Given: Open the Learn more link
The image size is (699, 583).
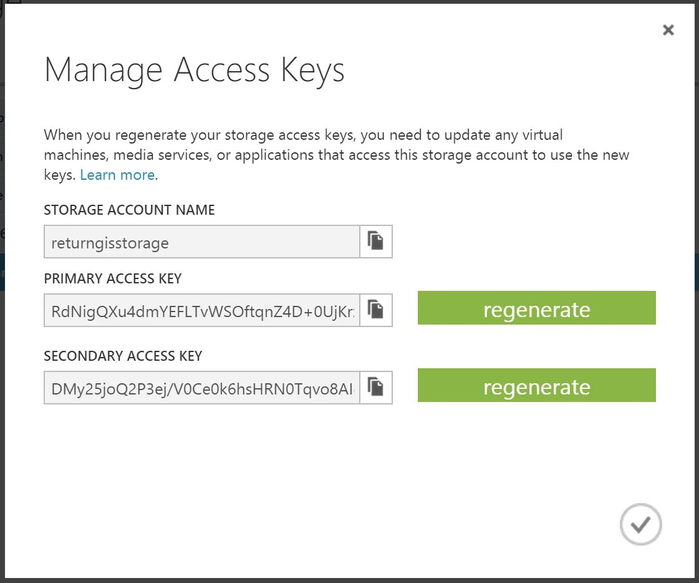Looking at the screenshot, I should pos(117,175).
